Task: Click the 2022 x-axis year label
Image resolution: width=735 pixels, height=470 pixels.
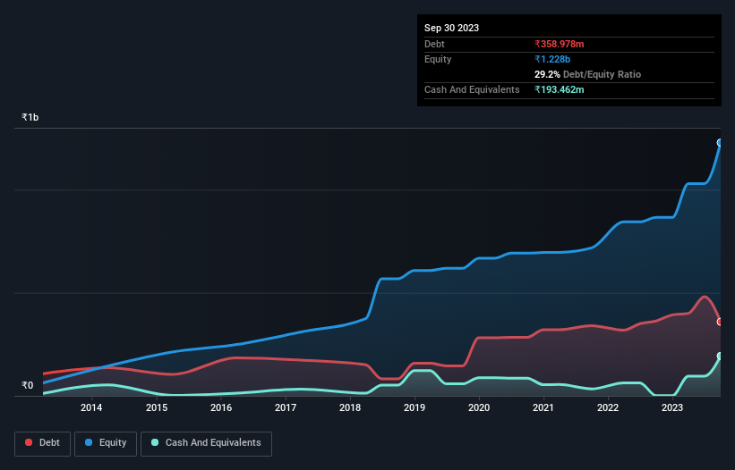Action: pos(608,407)
